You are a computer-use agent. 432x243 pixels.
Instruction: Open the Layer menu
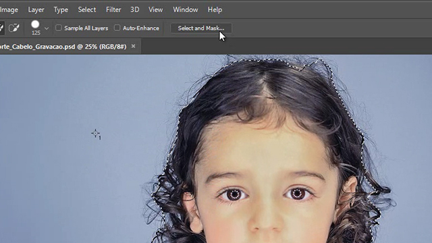click(36, 9)
